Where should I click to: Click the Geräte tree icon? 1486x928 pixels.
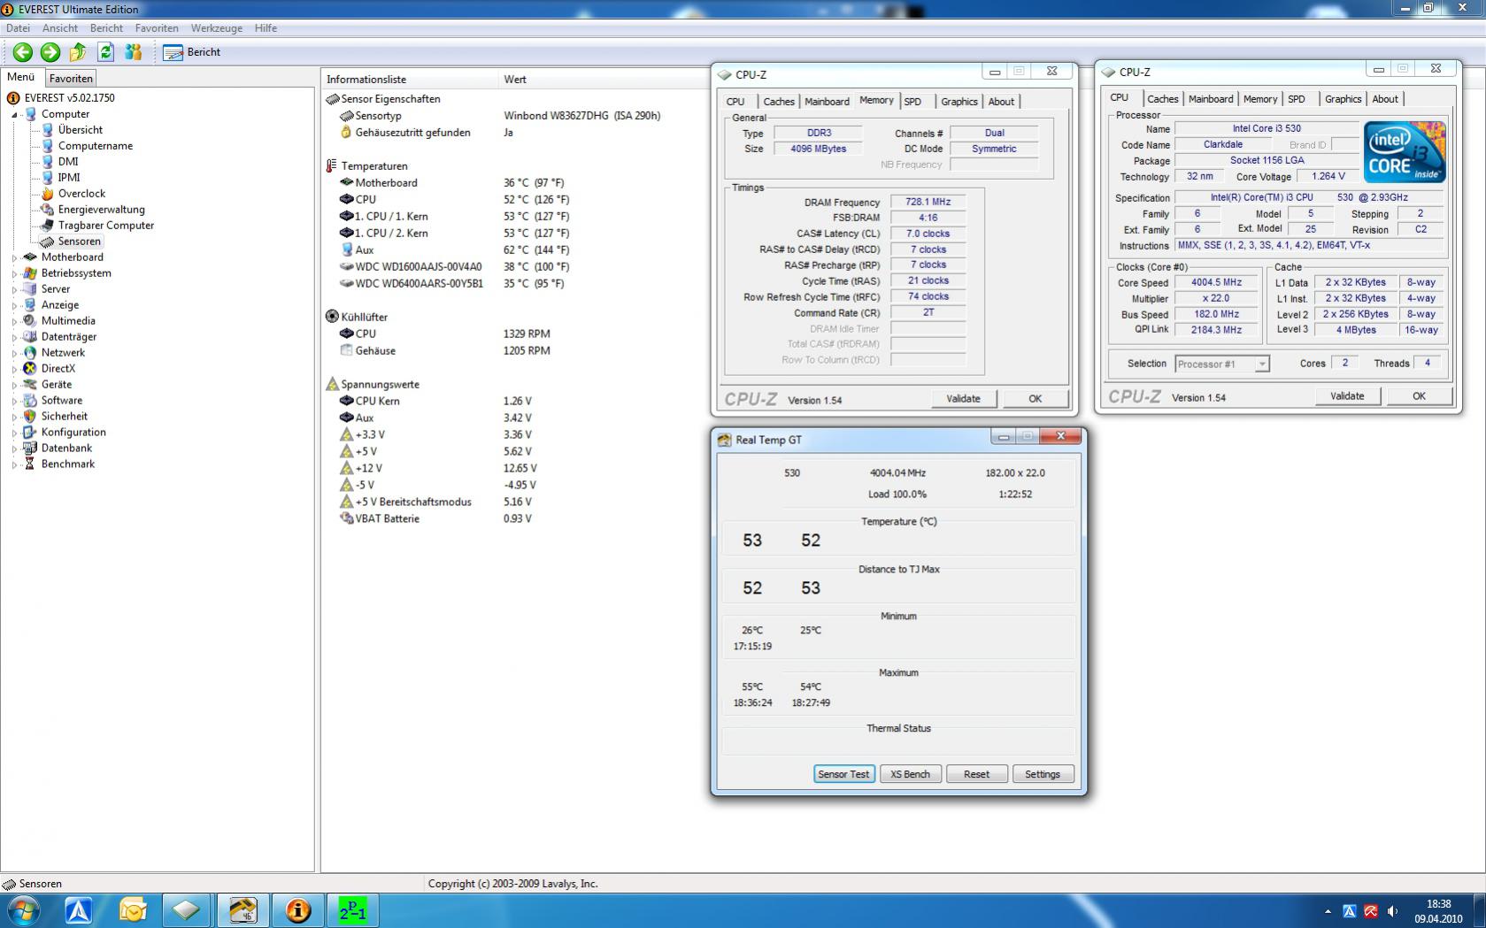[x=30, y=385]
